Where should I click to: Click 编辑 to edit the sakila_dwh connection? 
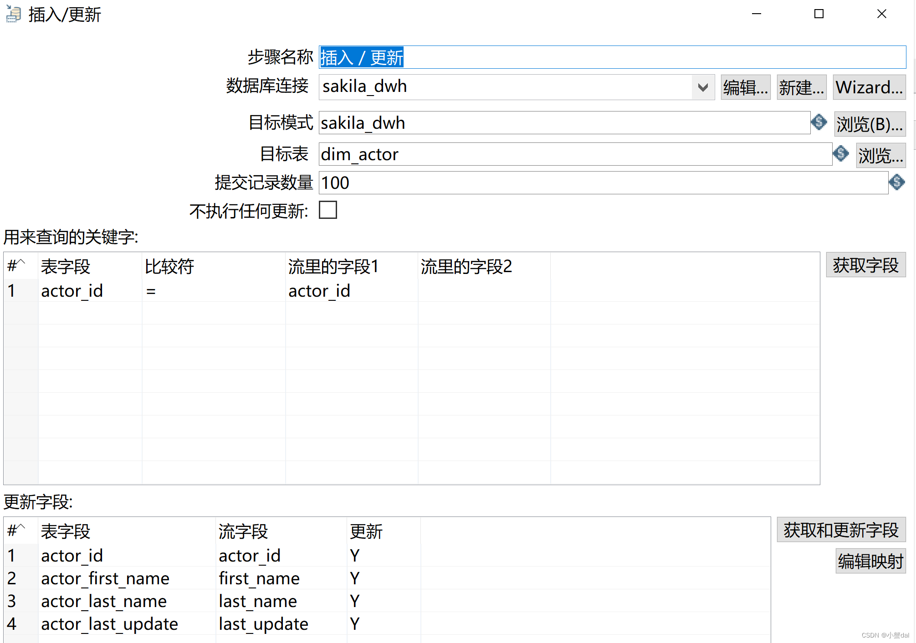(x=745, y=87)
